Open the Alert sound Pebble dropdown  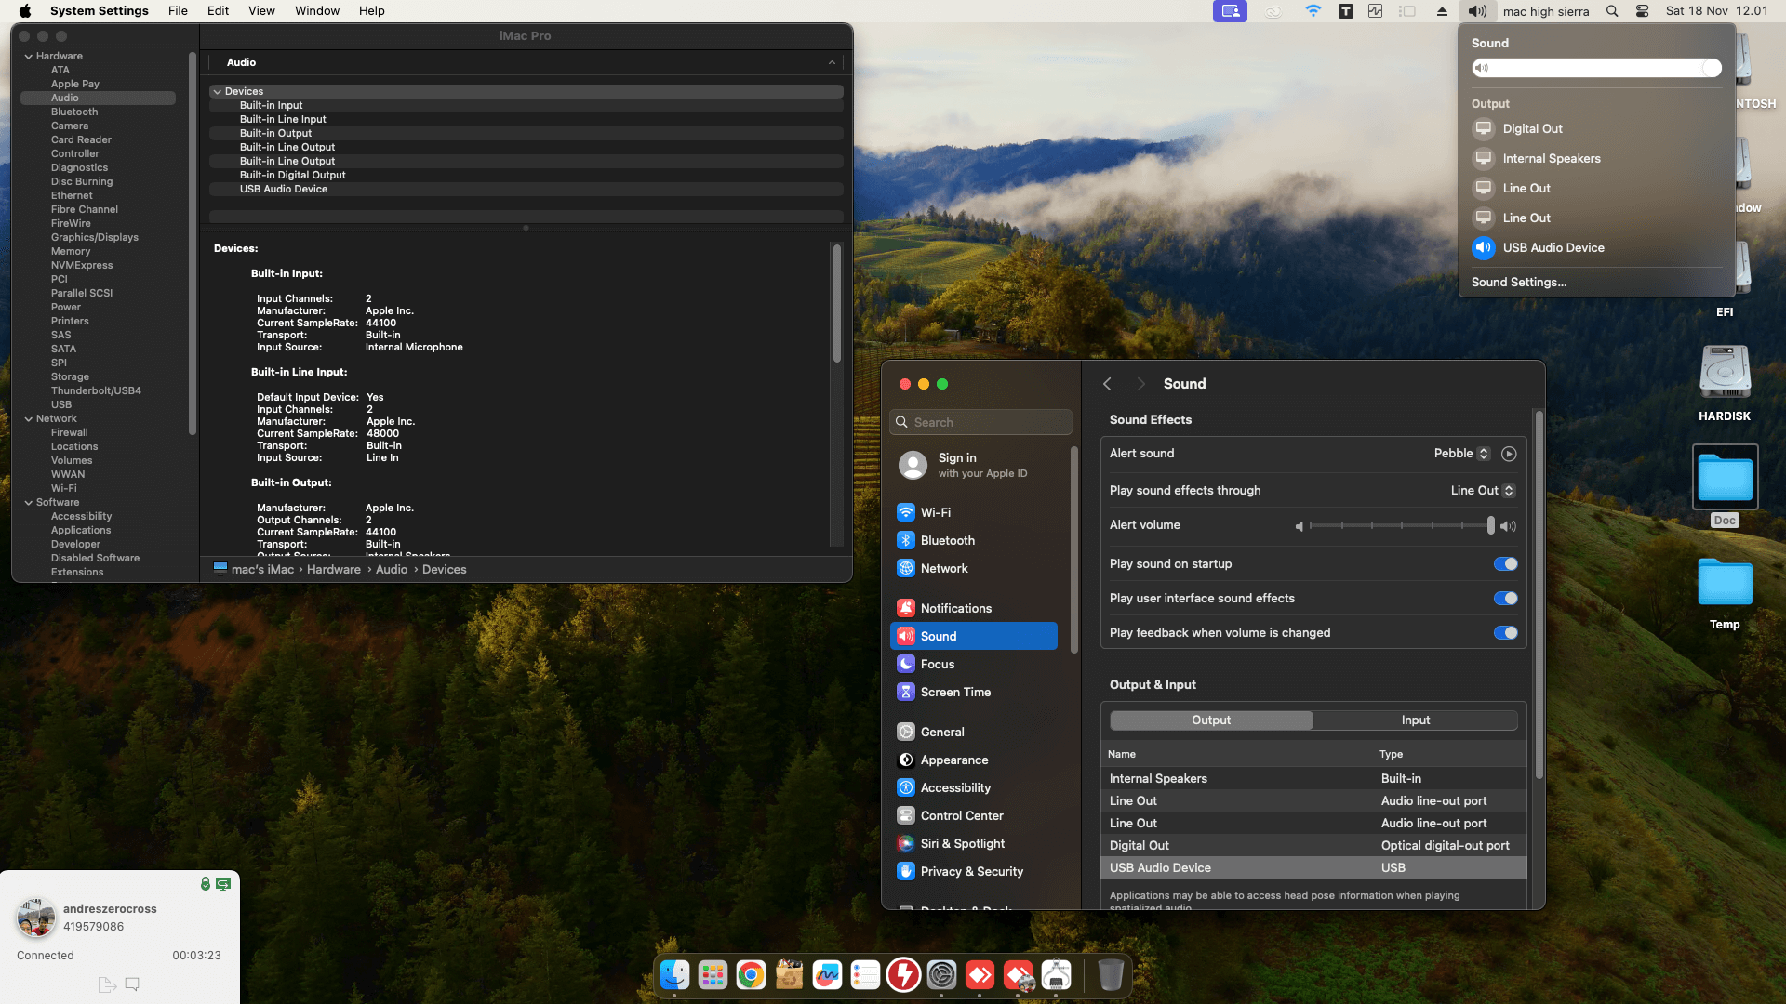click(x=1461, y=454)
